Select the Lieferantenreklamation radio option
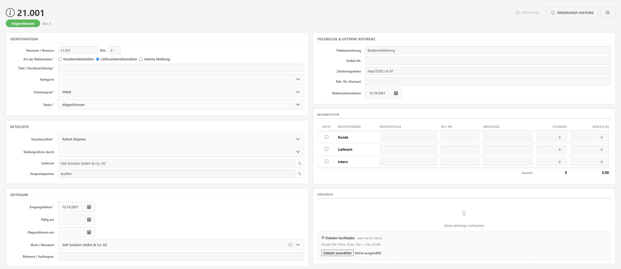This screenshot has width=621, height=269. tap(97, 59)
